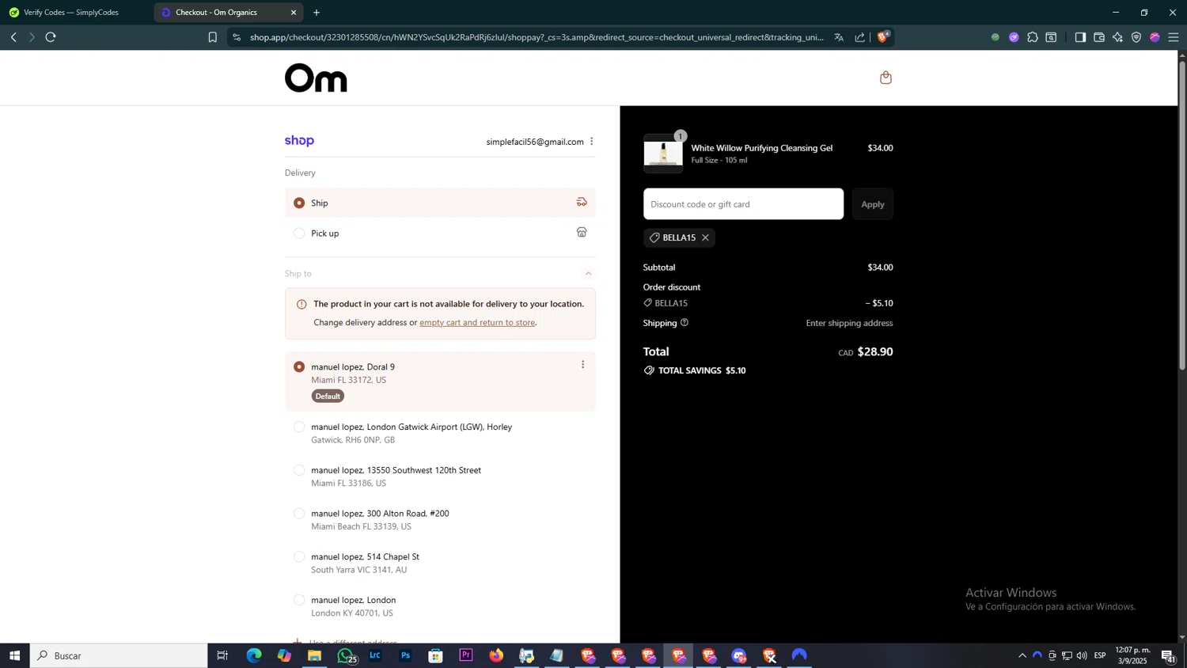
Task: Click the delivery truck icon in Ship row
Action: (582, 202)
